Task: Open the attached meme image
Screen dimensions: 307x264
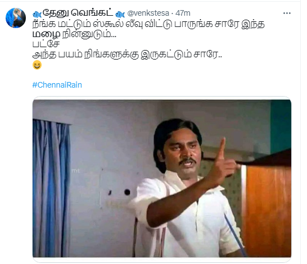Action: click(162, 179)
